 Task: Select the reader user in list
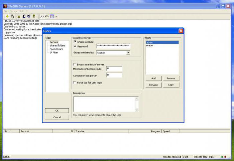pyautogui.click(x=162, y=45)
